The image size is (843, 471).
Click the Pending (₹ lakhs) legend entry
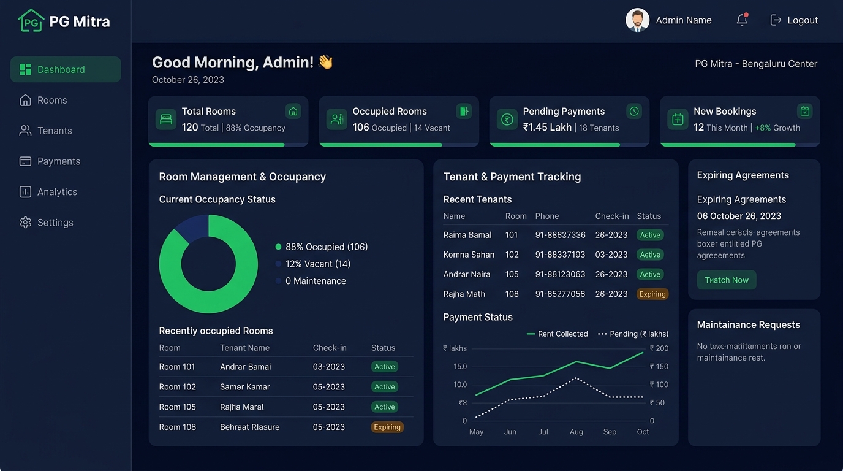coord(633,334)
